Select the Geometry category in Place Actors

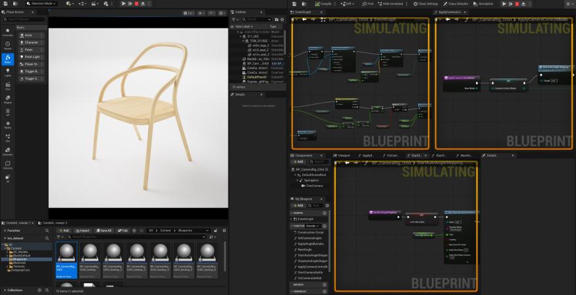(x=8, y=151)
